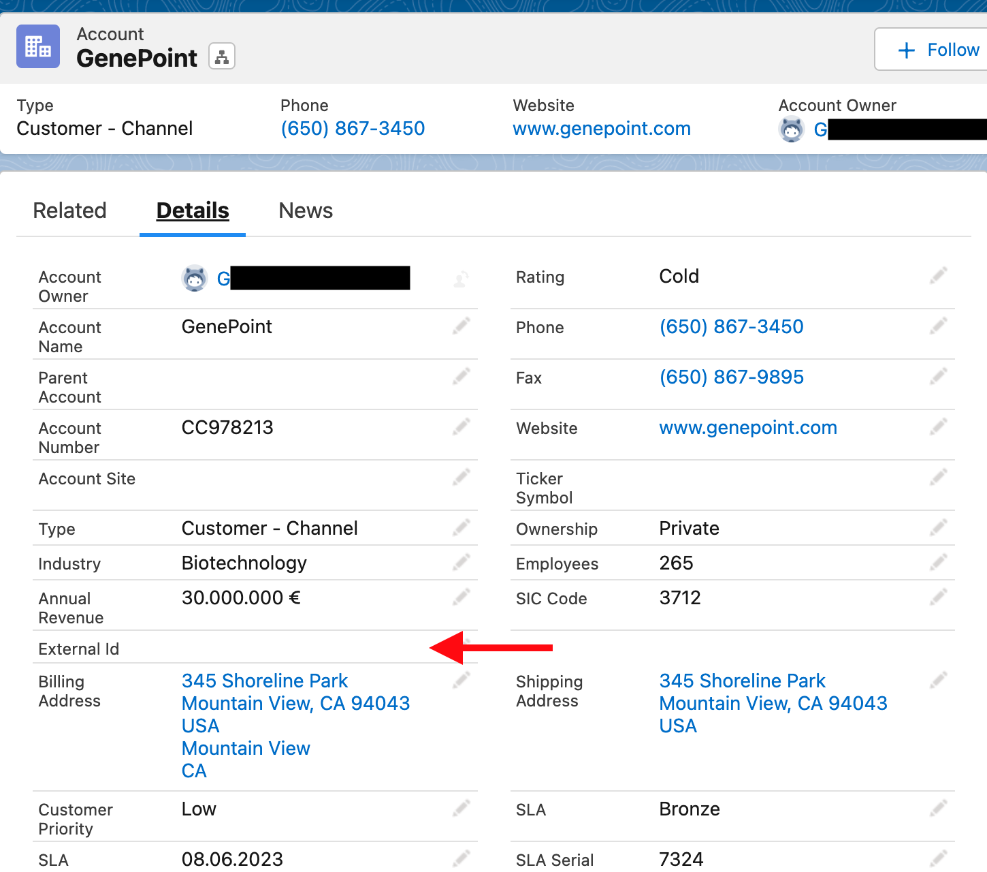Change owner using the person icon
The height and width of the screenshot is (872, 987).
[460, 278]
